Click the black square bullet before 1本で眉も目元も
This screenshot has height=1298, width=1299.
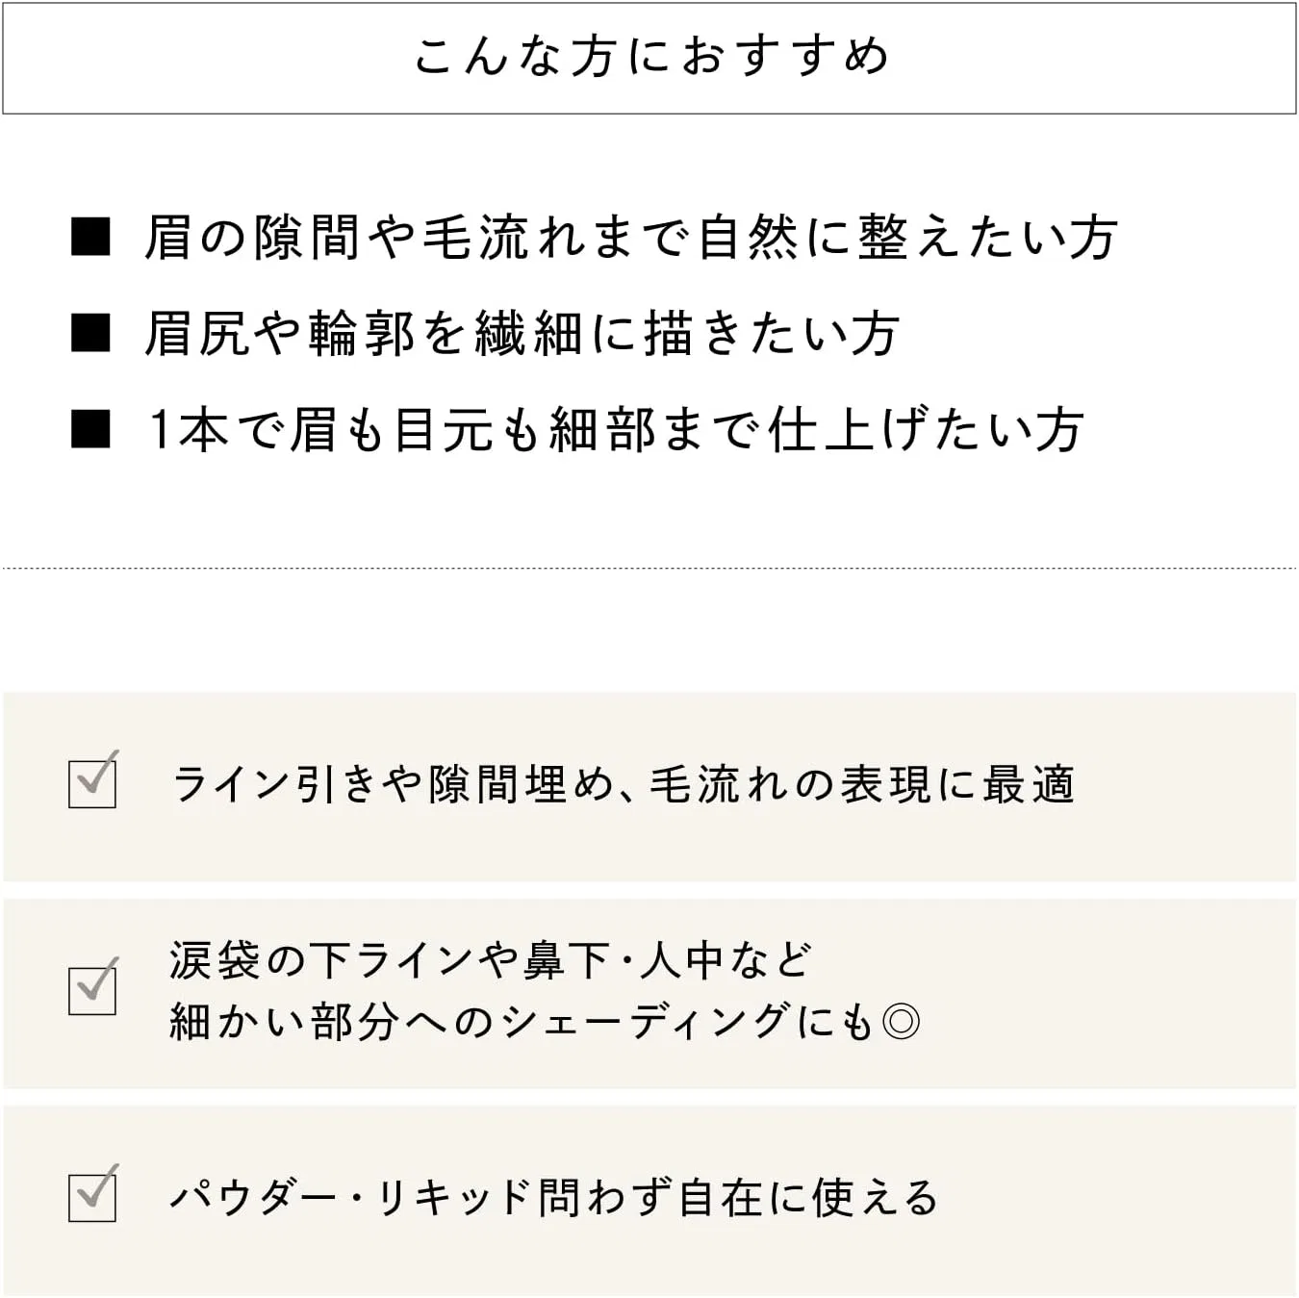tap(91, 429)
